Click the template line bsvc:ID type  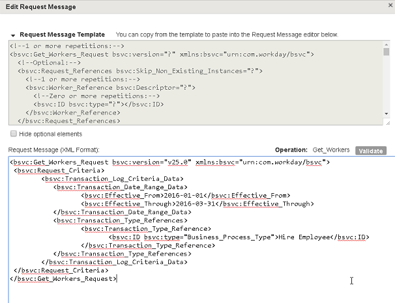point(98,104)
